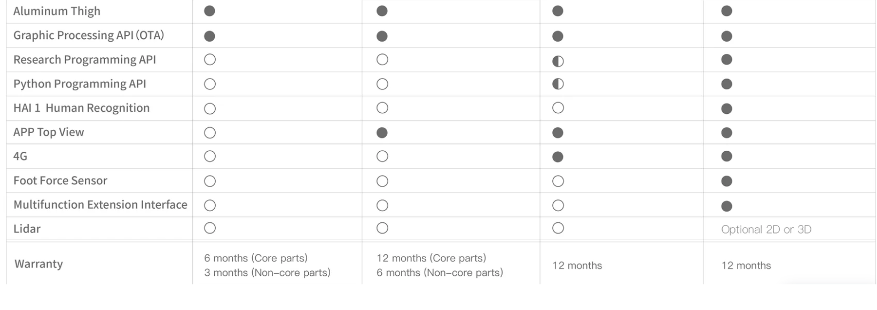877x310 pixels.
Task: Click the third-column filled circle in the 4G row
Action: pos(558,157)
